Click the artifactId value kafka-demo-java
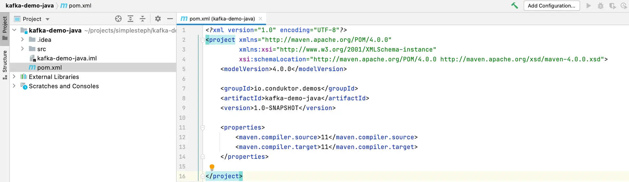This screenshot has width=629, height=182. 293,98
